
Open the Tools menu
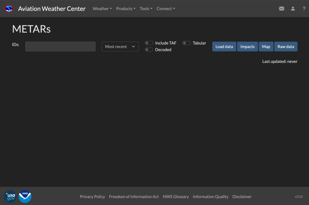tap(146, 9)
